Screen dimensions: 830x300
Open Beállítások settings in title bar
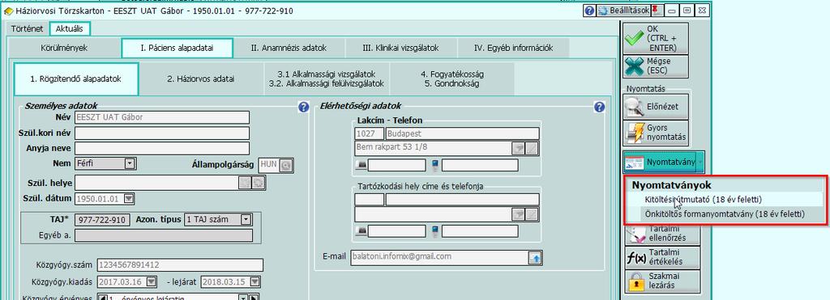pos(623,11)
